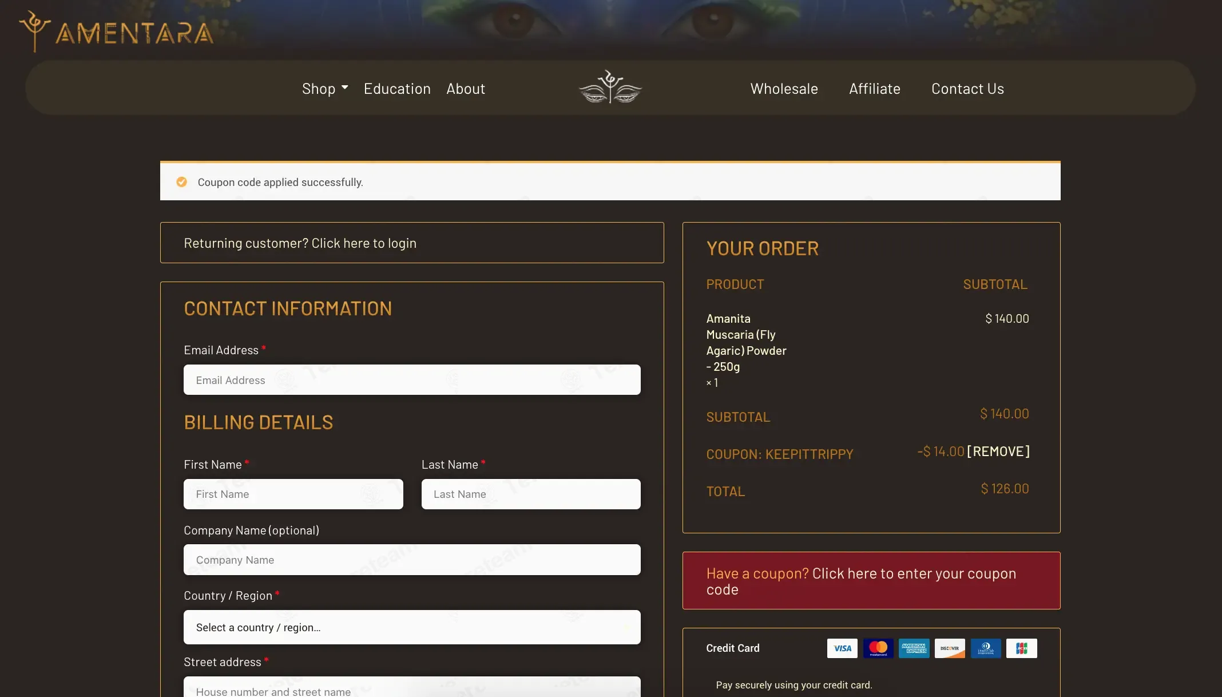
Task: Open the Affiliate page
Action: coord(875,89)
